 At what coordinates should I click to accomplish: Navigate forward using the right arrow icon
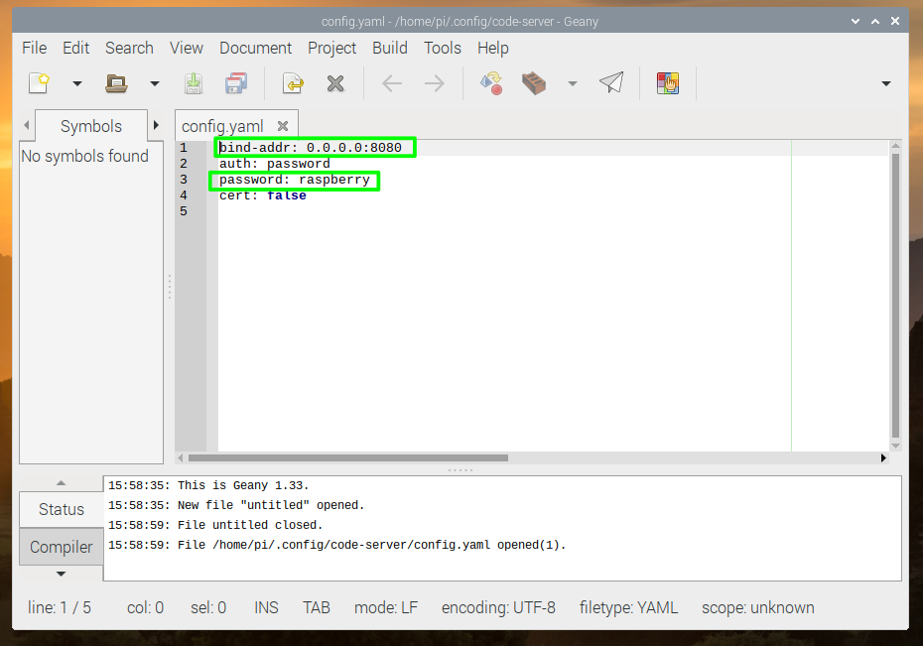[434, 83]
